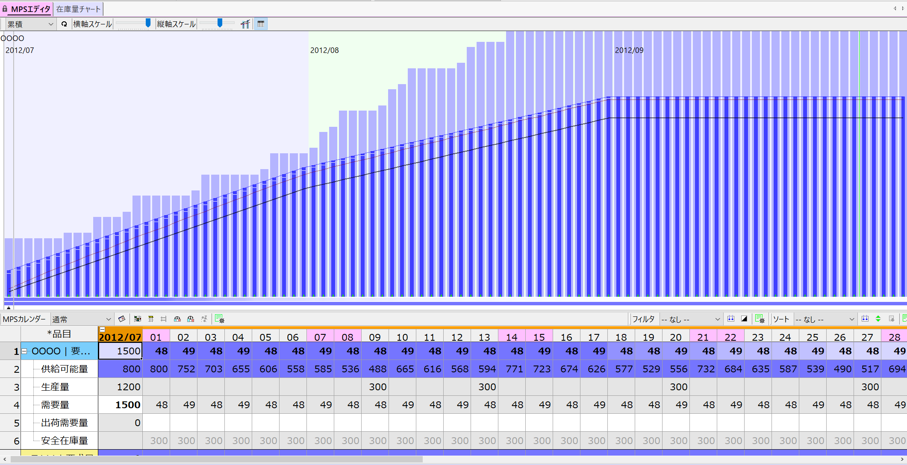
Task: Select the 供給可能量 row label
Action: [65, 369]
